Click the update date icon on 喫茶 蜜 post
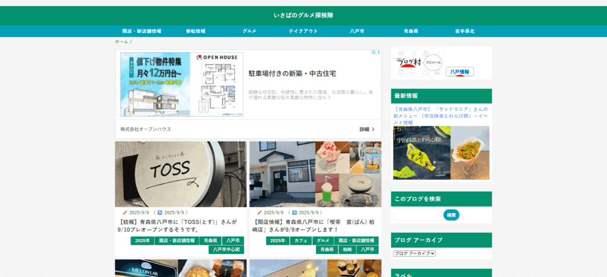This screenshot has height=277, width=607. (x=294, y=212)
